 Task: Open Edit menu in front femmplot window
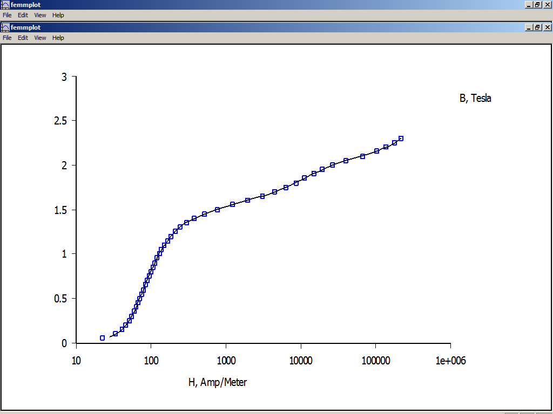click(23, 38)
